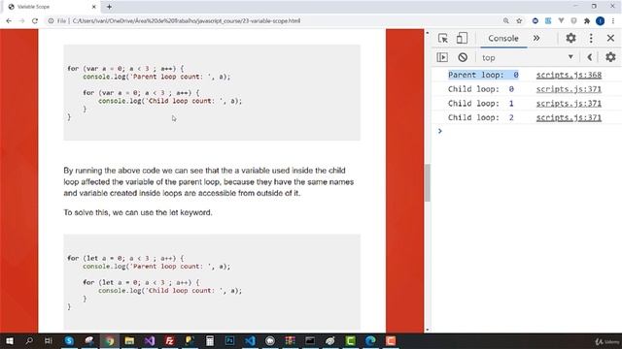
Task: Open blue Visual Studio Code from the taskbar
Action: pos(250,340)
